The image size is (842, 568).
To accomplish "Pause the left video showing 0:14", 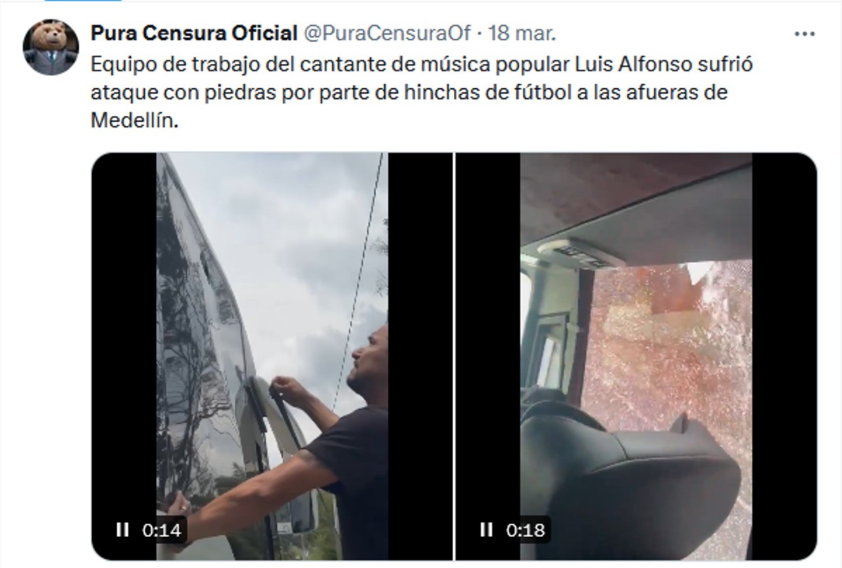I will (x=122, y=529).
